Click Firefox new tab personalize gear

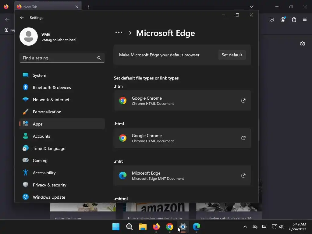[x=303, y=44]
